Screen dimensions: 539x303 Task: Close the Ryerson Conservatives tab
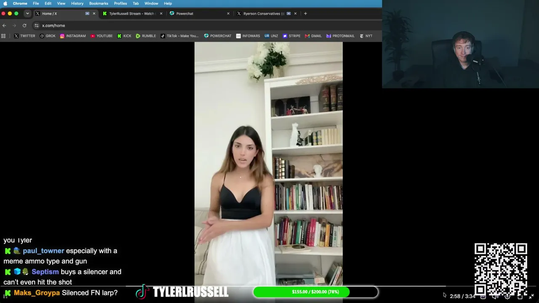[295, 13]
